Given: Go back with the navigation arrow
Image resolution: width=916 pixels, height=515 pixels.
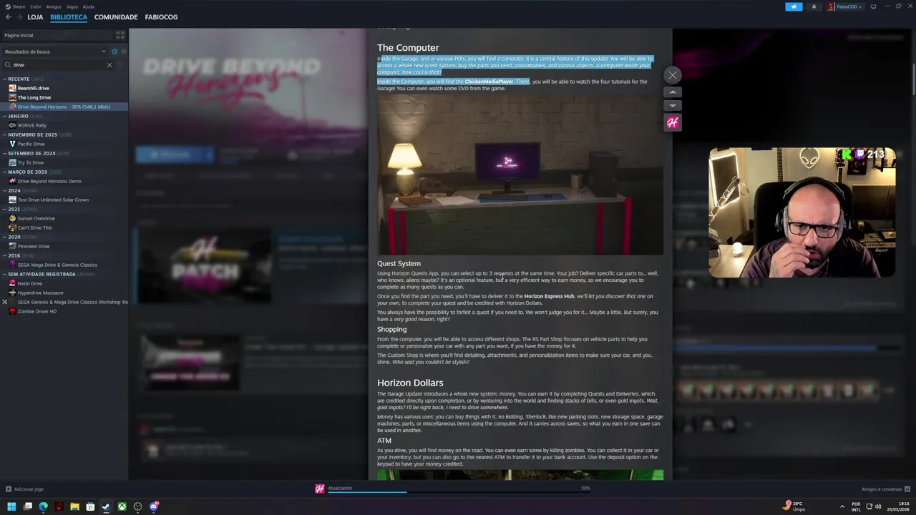Looking at the screenshot, I should pyautogui.click(x=8, y=17).
